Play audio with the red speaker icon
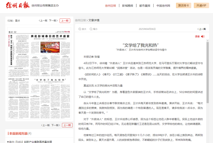The width and height of the screenshot is (213, 143). pyautogui.click(x=203, y=36)
